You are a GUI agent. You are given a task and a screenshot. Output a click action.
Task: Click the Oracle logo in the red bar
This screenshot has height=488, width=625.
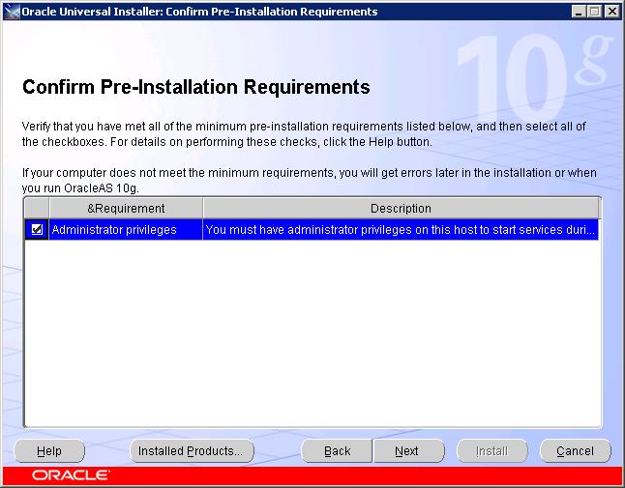coord(71,474)
